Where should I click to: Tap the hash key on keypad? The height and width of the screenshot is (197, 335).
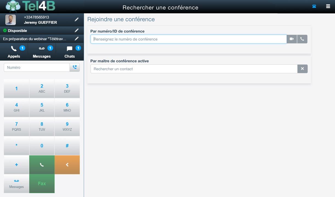[x=67, y=146]
